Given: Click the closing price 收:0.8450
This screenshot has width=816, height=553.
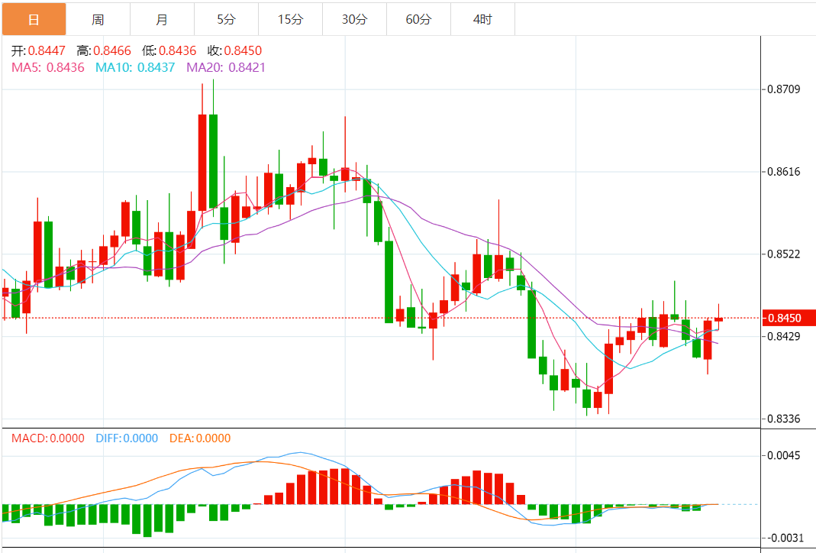Looking at the screenshot, I should [234, 50].
